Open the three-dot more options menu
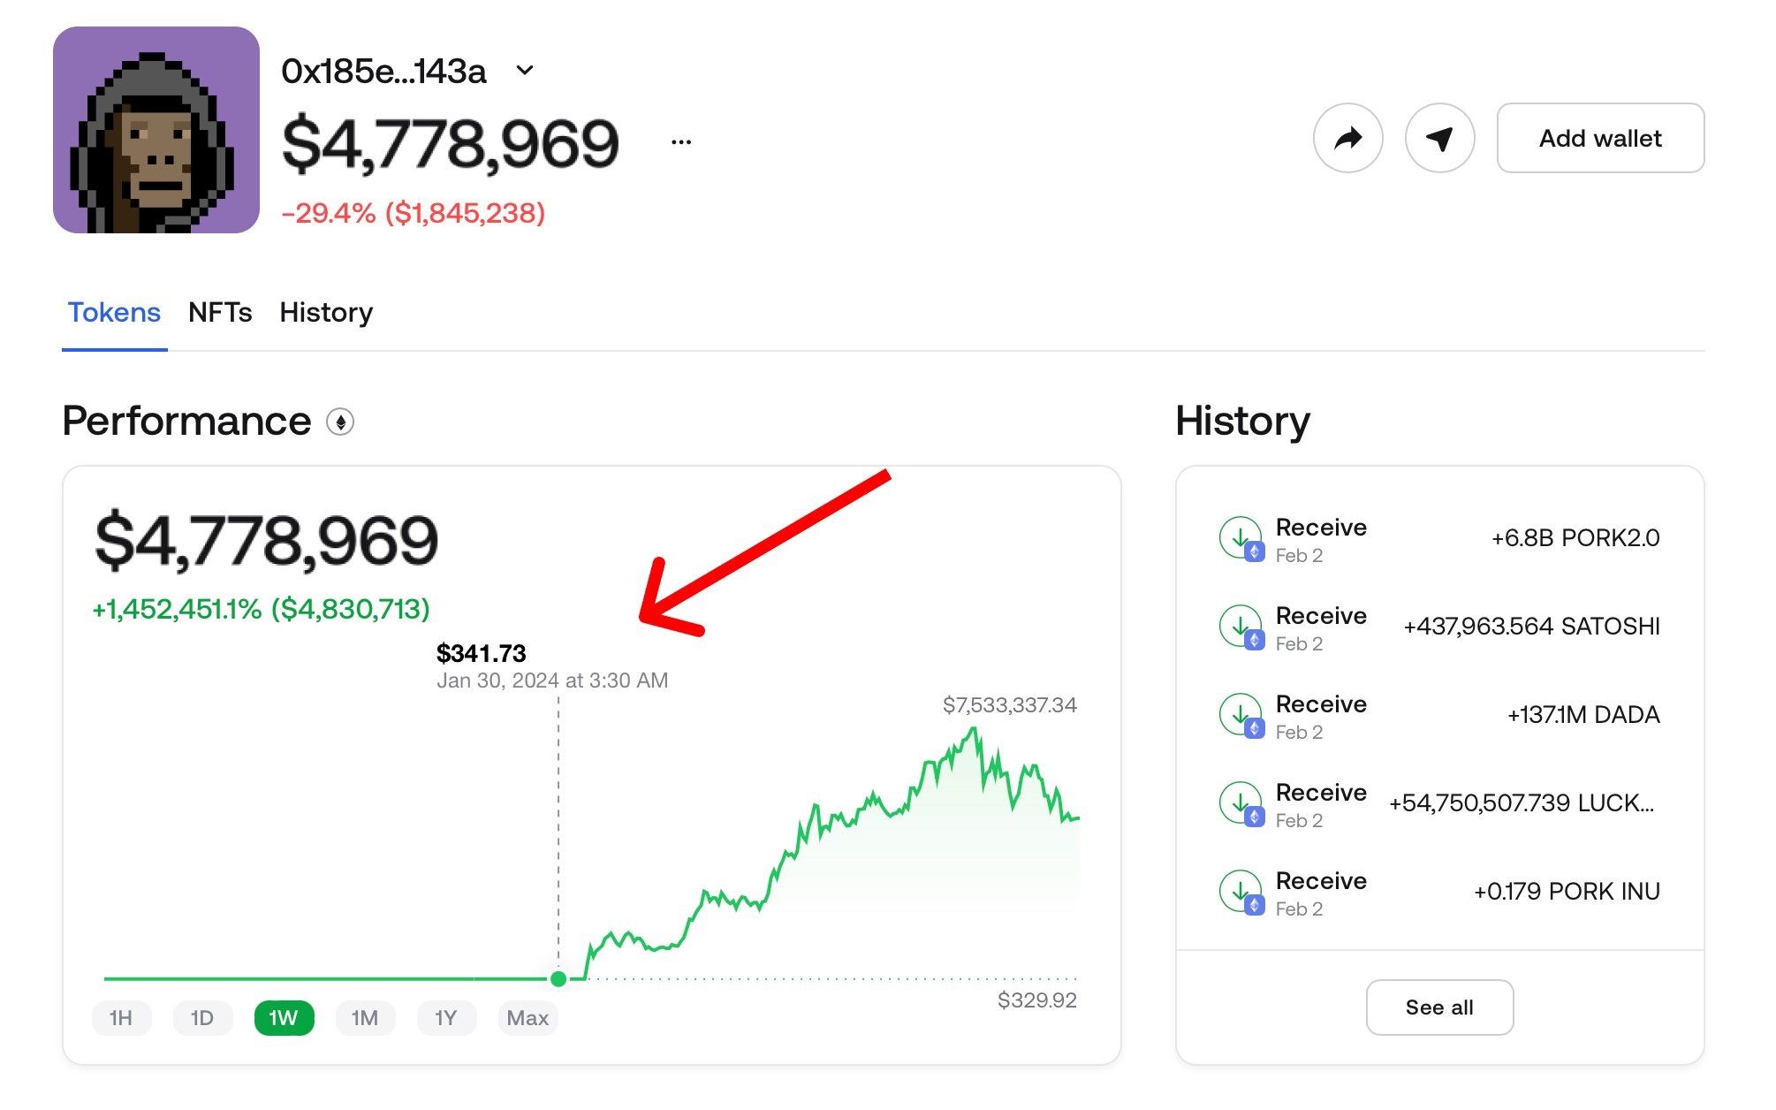The width and height of the screenshot is (1776, 1110). (x=681, y=141)
